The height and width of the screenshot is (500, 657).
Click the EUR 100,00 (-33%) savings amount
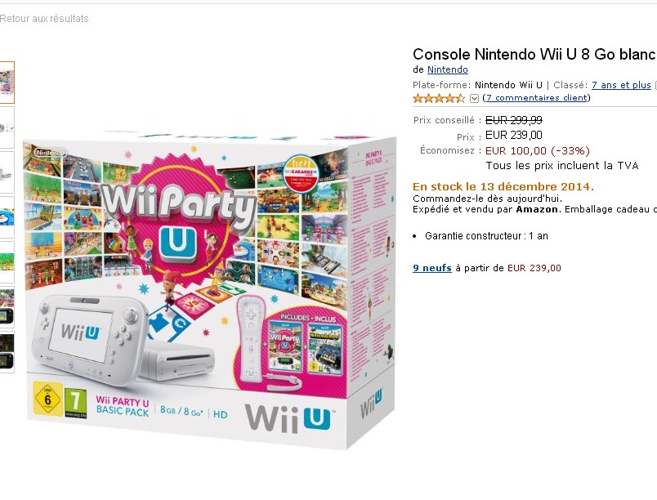point(537,151)
